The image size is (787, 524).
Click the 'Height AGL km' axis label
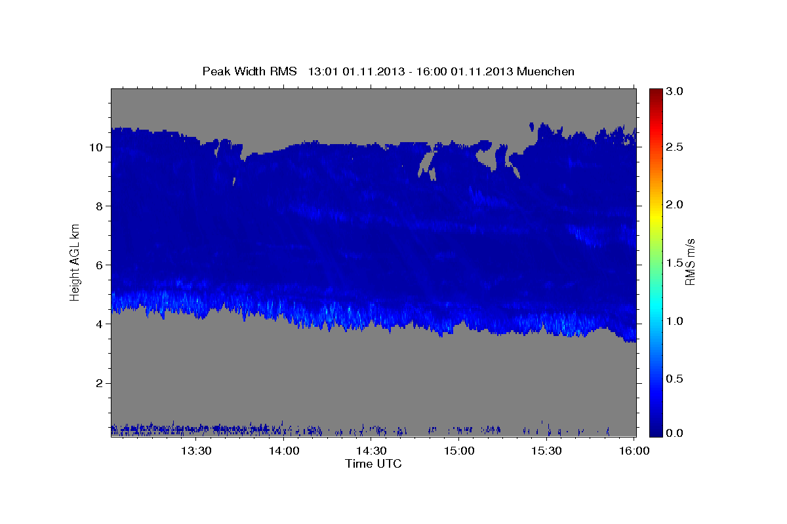pyautogui.click(x=75, y=261)
